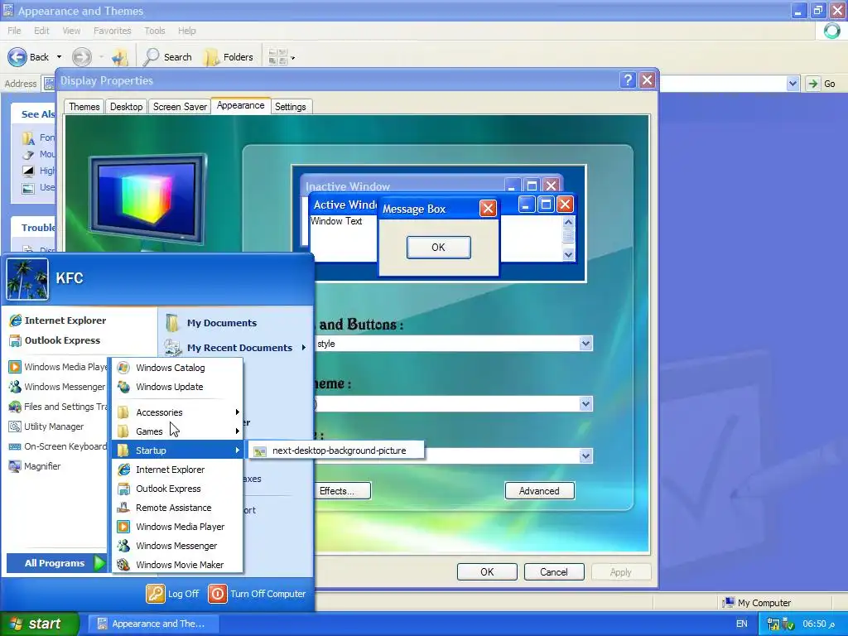Click the Folders toolbar button
The width and height of the screenshot is (848, 636).
pyautogui.click(x=229, y=57)
